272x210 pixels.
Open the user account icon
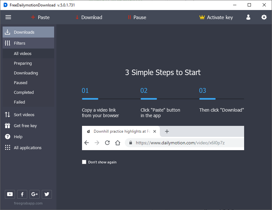(x=248, y=17)
